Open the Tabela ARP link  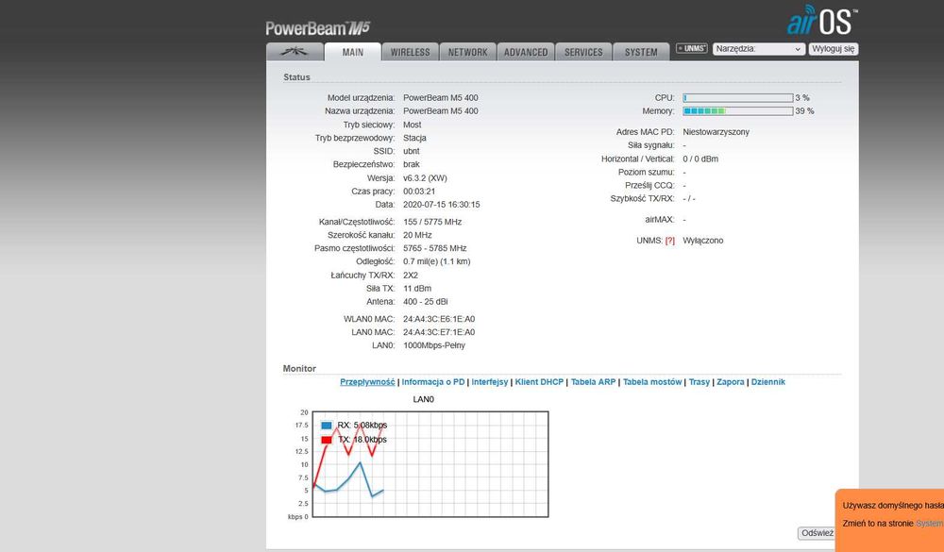[x=593, y=382]
